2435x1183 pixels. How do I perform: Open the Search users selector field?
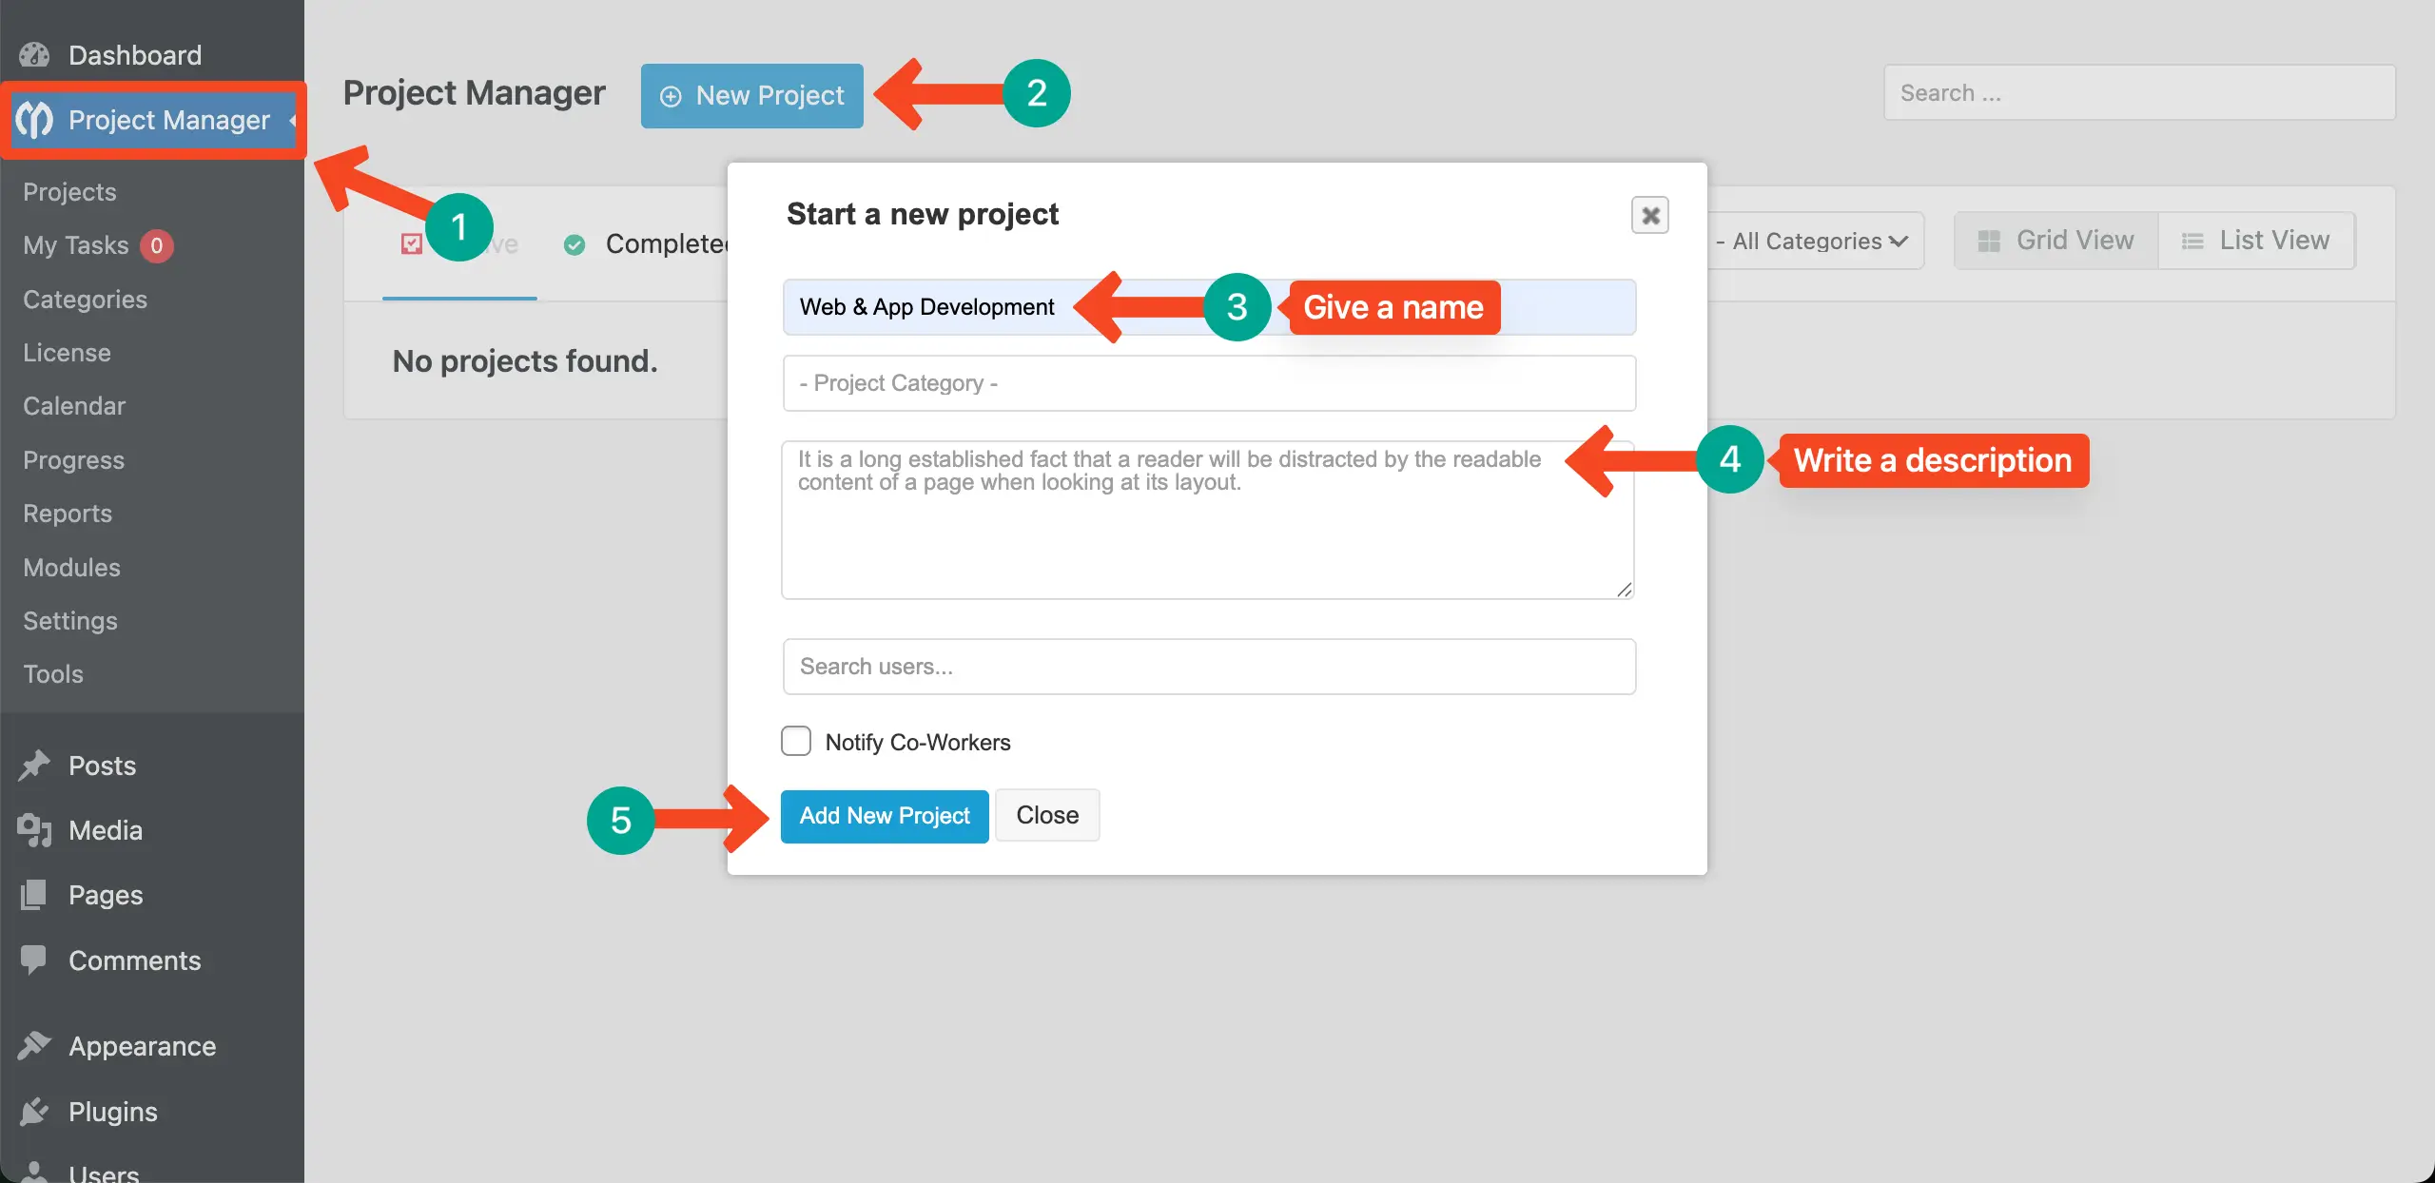(1209, 667)
